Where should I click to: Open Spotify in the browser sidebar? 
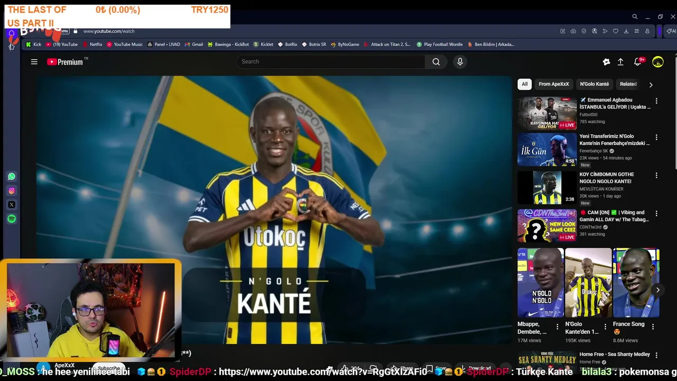click(12, 219)
